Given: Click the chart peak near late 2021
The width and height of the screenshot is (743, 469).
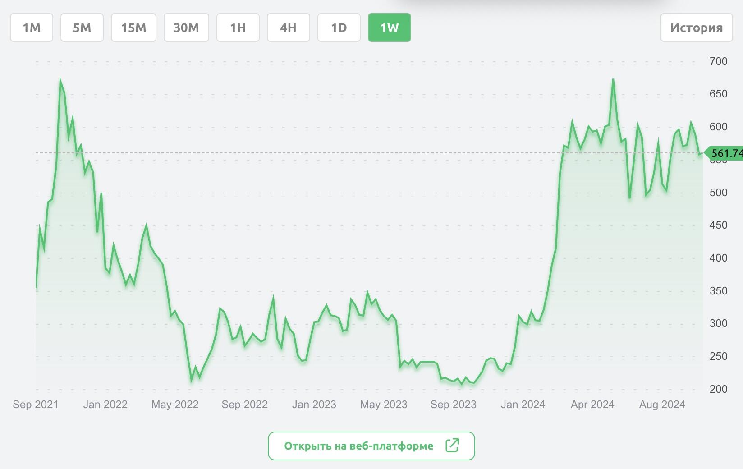Looking at the screenshot, I should (x=60, y=81).
